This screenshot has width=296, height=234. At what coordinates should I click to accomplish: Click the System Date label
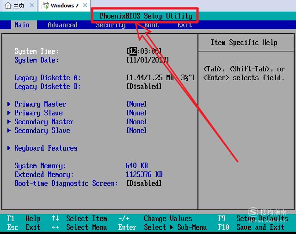[x=37, y=60]
